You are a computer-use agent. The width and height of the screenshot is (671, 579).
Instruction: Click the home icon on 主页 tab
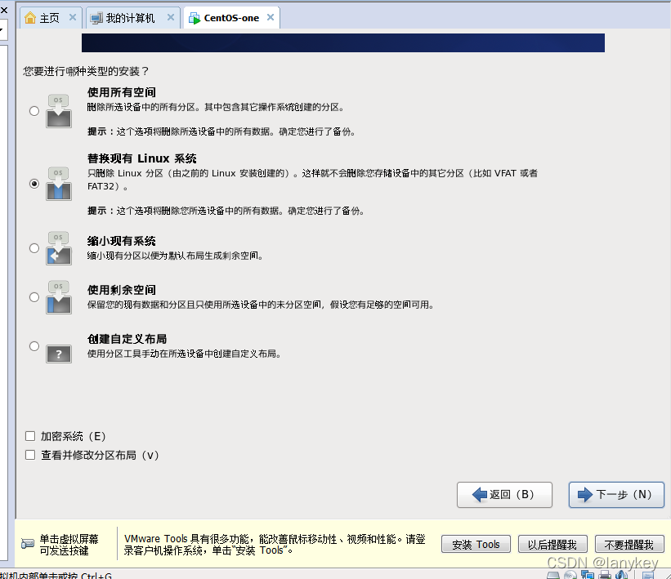coord(30,18)
